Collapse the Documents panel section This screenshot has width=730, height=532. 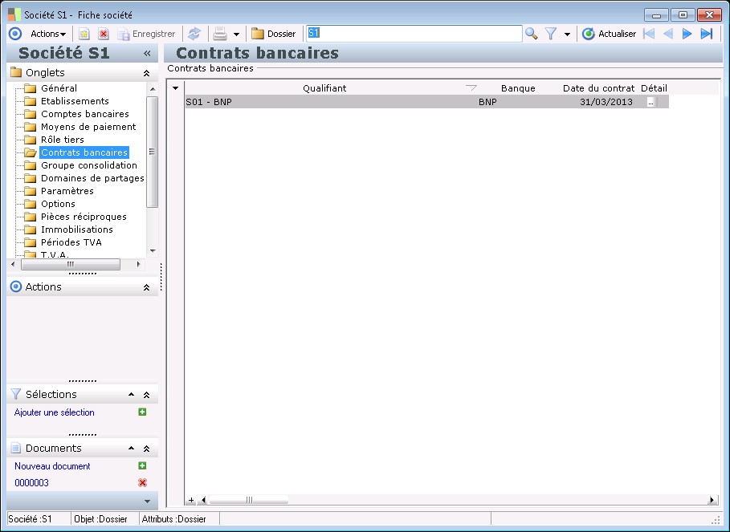(146, 449)
